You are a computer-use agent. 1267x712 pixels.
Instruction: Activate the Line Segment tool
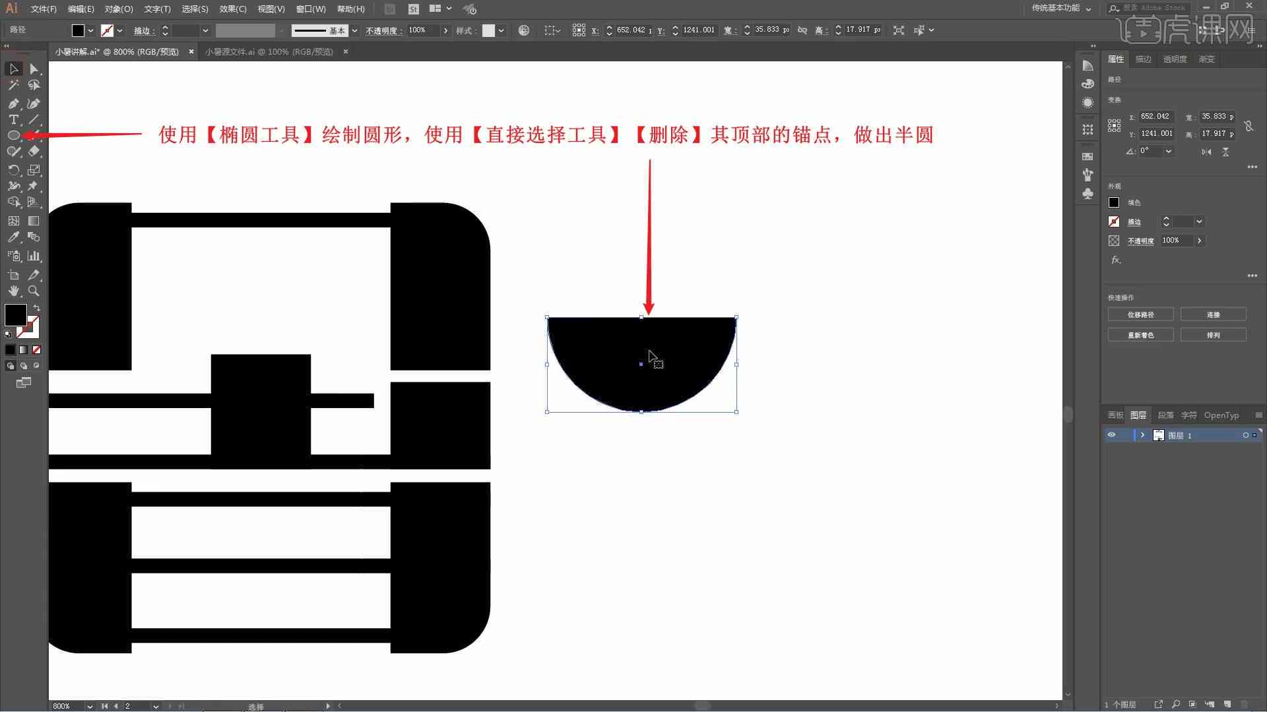(34, 119)
